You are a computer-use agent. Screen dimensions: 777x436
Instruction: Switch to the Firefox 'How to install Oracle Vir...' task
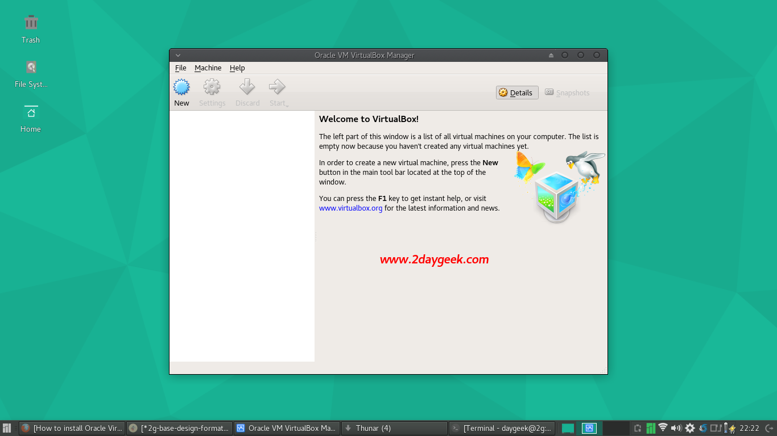point(72,428)
